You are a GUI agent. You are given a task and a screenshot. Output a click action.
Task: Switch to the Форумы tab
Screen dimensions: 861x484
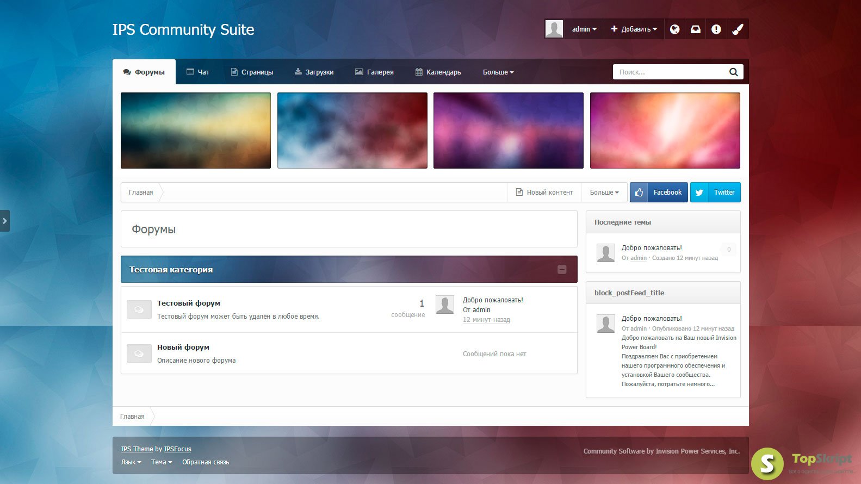coord(144,72)
